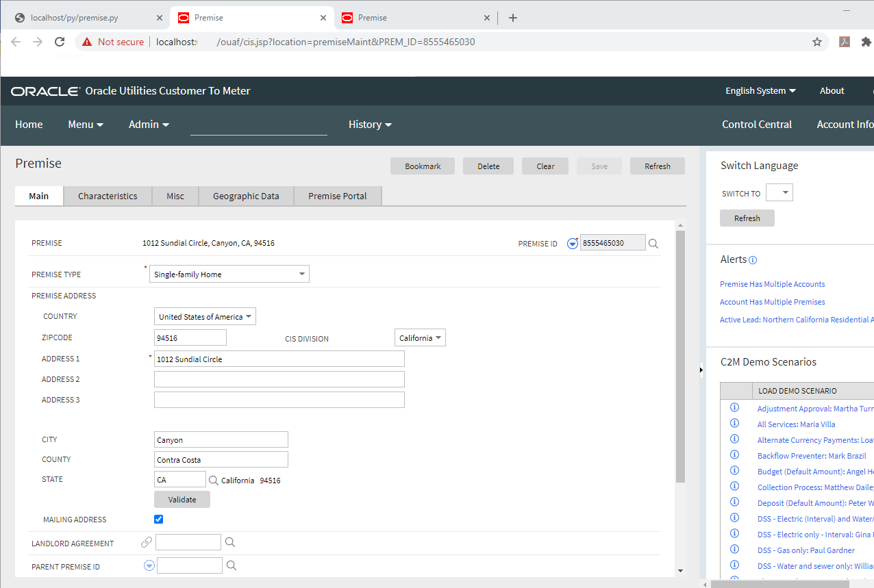Open DSS - Gas only: Paul Gardner scenario
This screenshot has height=588, width=874.
coord(806,550)
